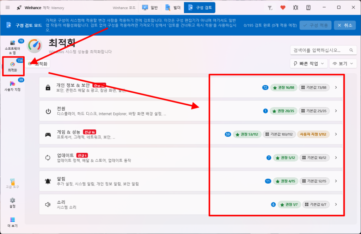Viewport: 361px width, 234px height.
Task: Click the 권장 53/112 badge
Action: click(x=247, y=134)
